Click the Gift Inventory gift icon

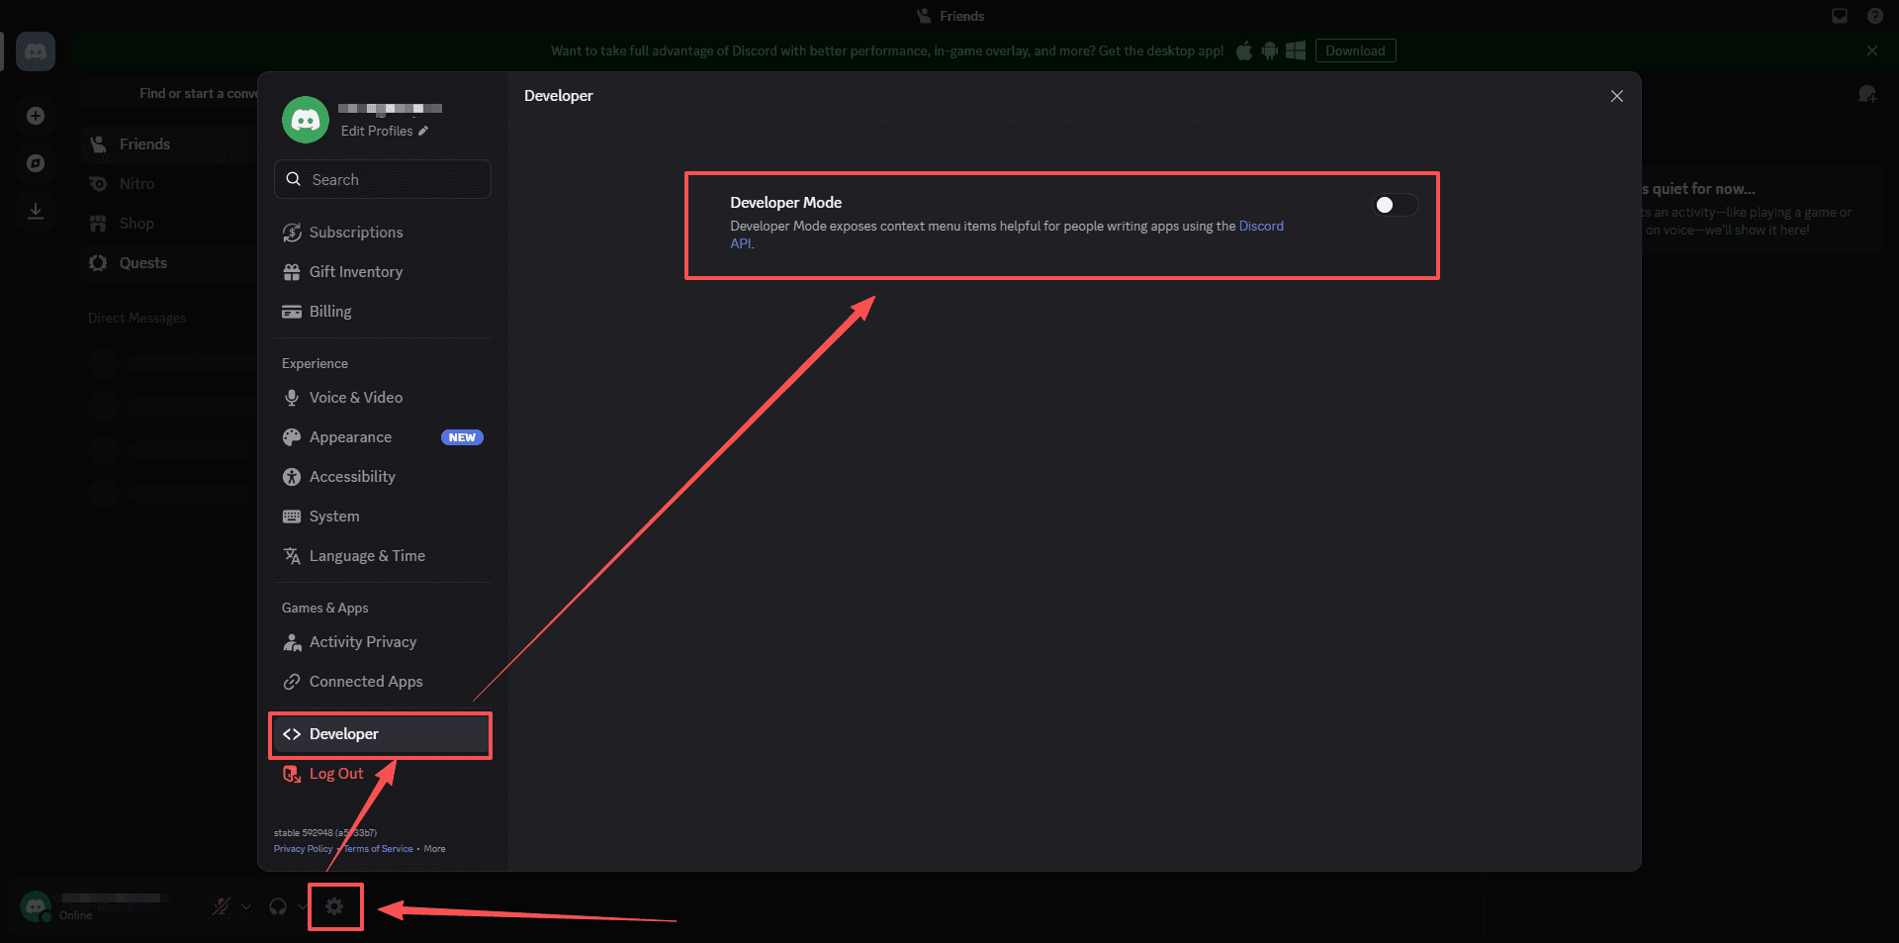click(292, 272)
